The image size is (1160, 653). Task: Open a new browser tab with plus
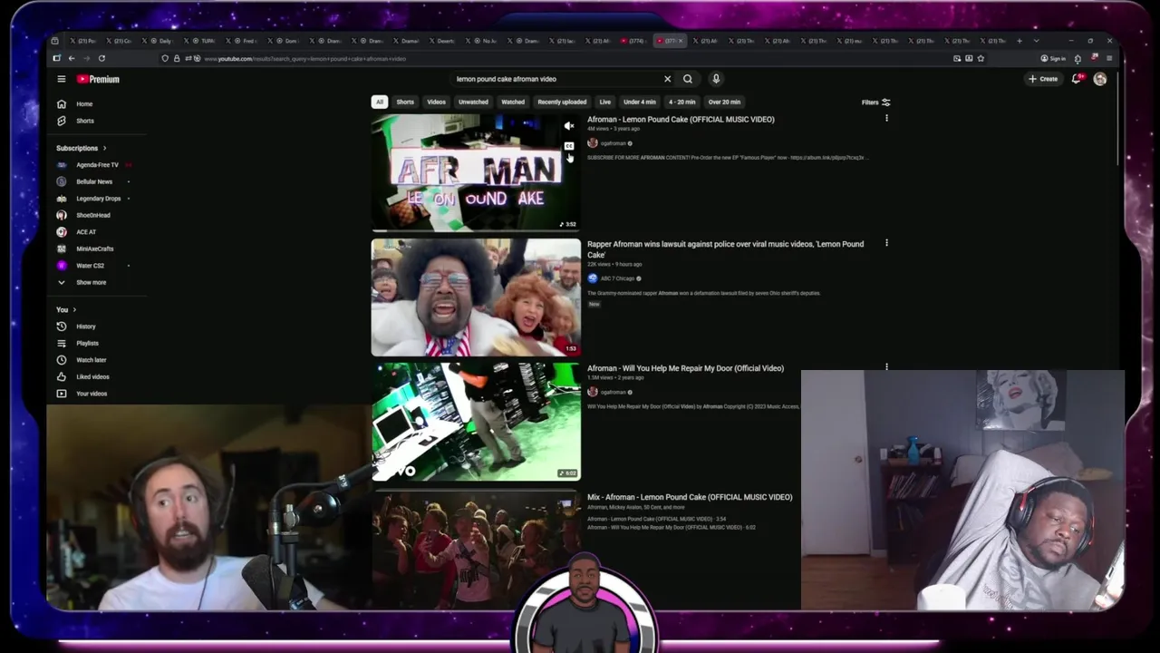coord(1020,41)
